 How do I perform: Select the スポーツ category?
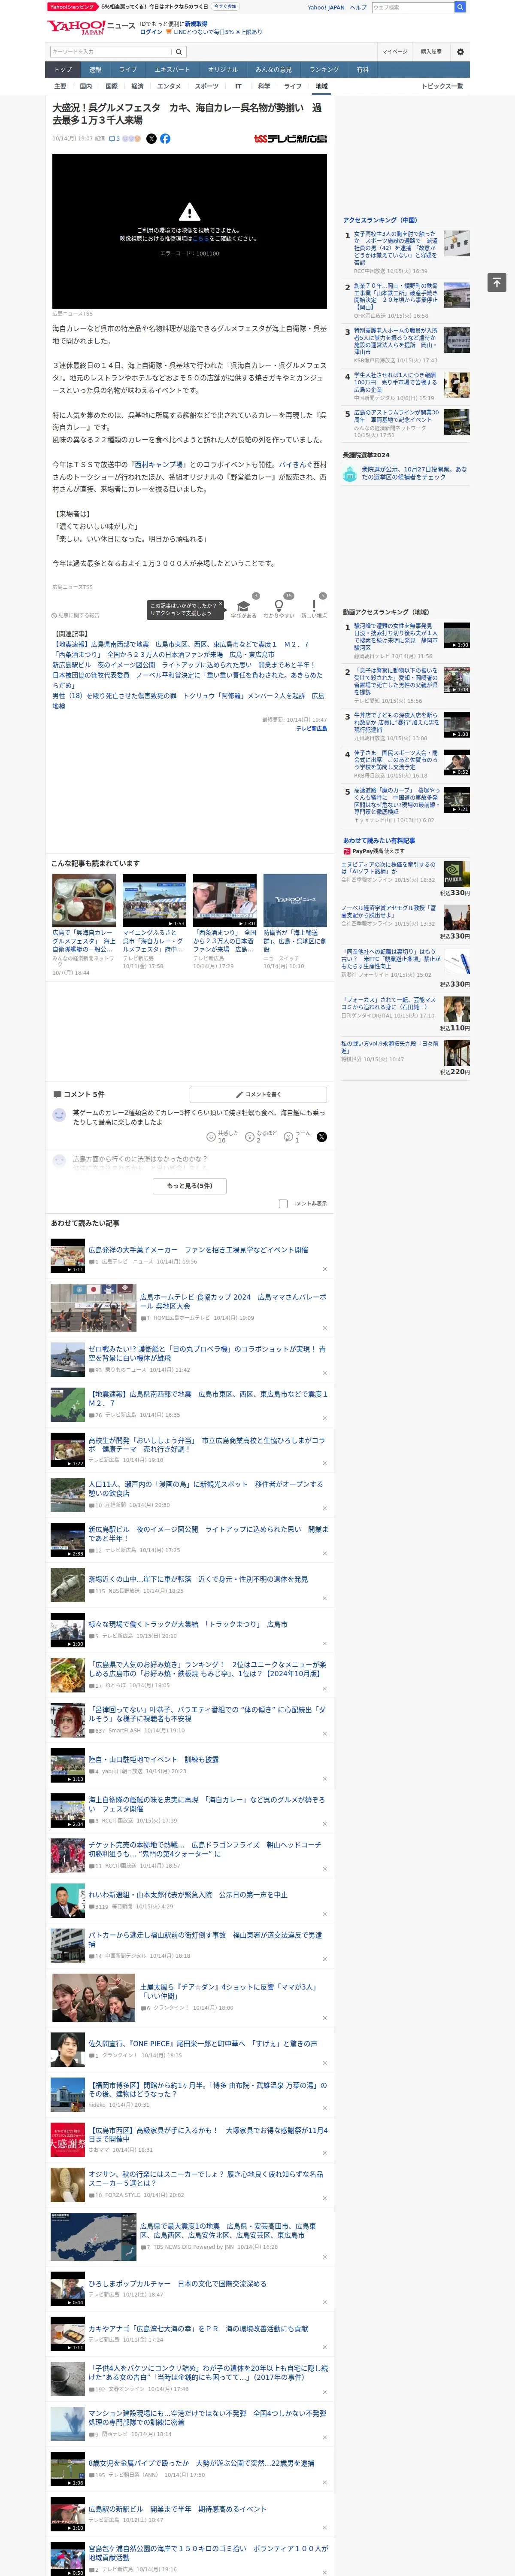coord(207,87)
